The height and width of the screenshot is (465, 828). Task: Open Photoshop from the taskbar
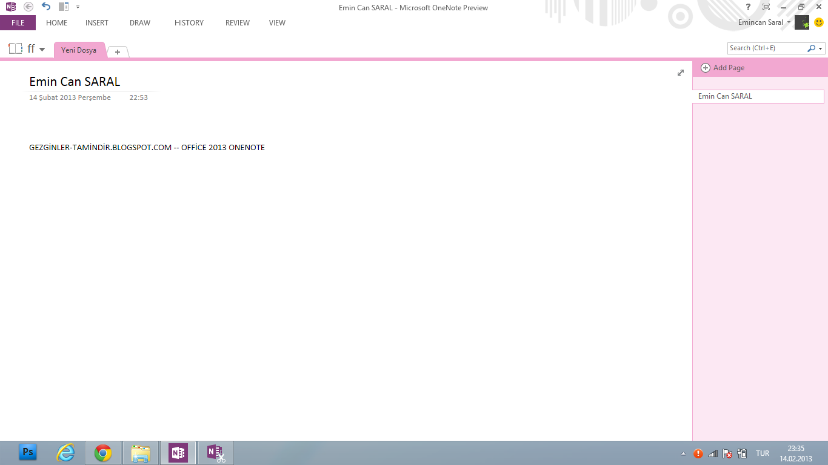pyautogui.click(x=27, y=452)
